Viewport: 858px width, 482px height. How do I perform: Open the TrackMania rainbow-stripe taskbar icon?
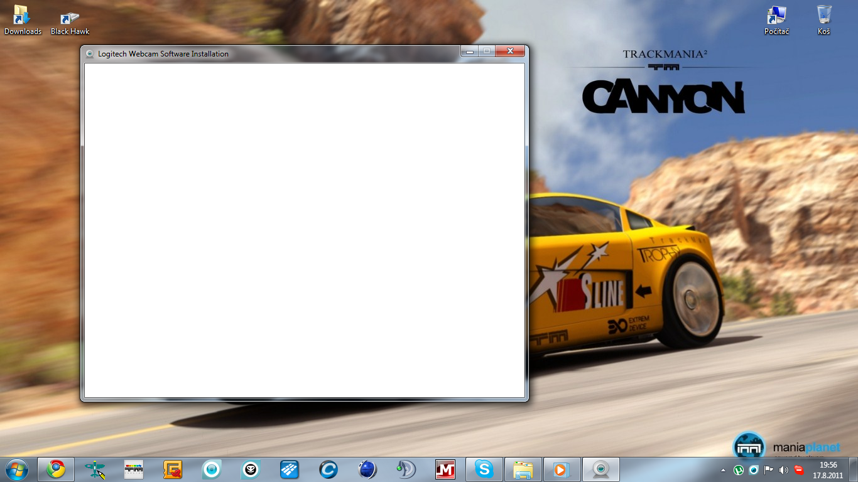pos(134,469)
